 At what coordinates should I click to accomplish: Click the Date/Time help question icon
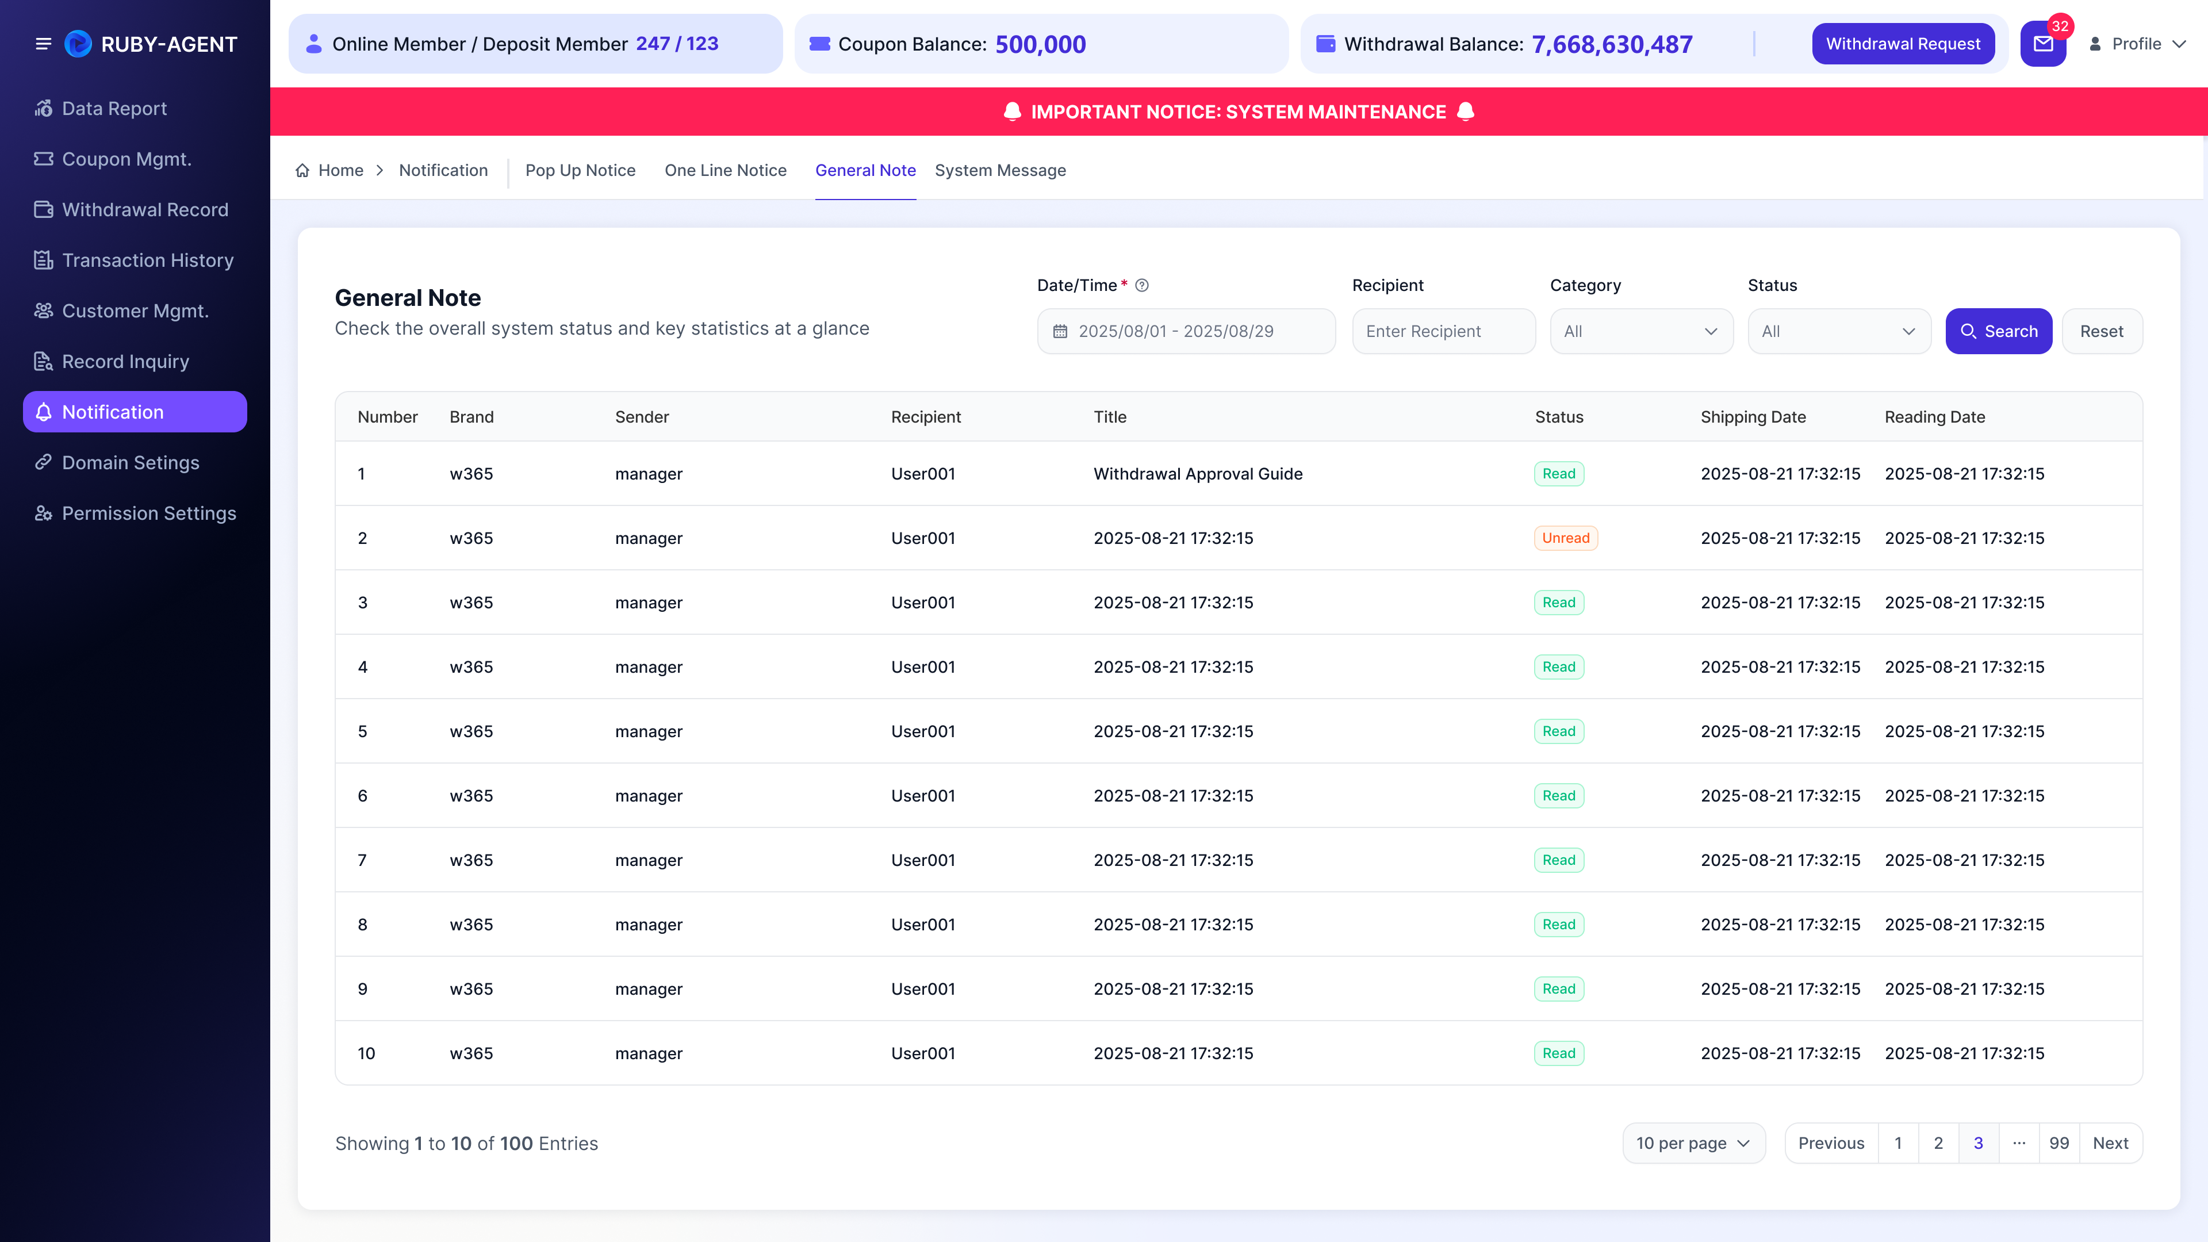(1142, 285)
